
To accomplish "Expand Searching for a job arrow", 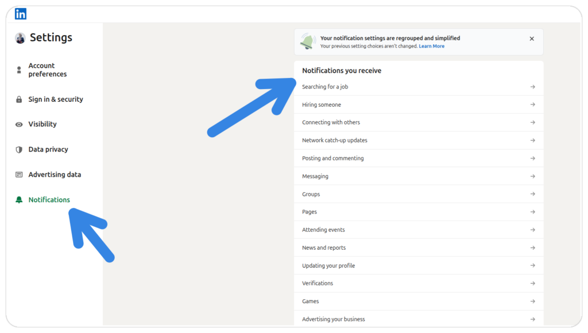I will pos(532,87).
